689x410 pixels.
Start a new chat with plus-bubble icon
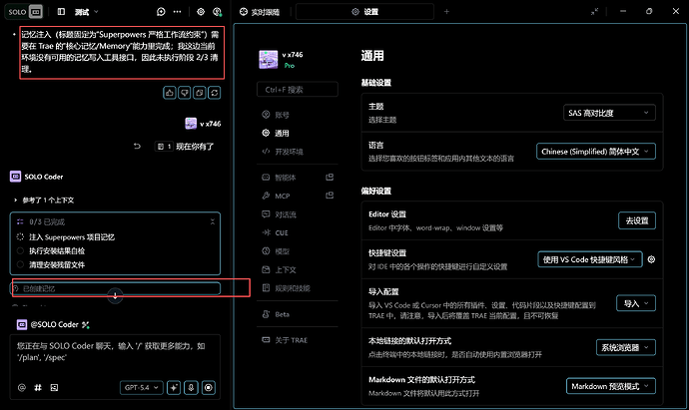161,12
